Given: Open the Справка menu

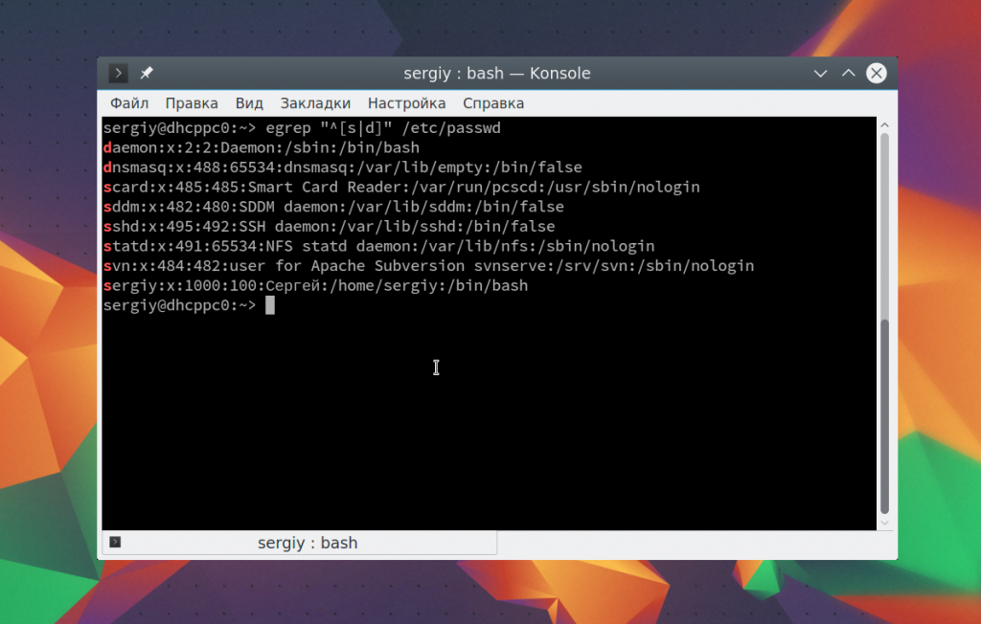Looking at the screenshot, I should (493, 103).
